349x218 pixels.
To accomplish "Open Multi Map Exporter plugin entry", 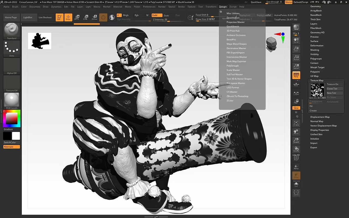I will [236, 61].
